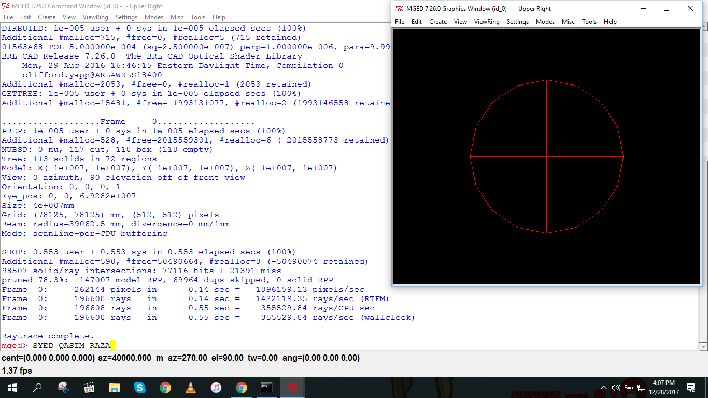
Task: Open iTunes from the taskbar
Action: [216, 388]
